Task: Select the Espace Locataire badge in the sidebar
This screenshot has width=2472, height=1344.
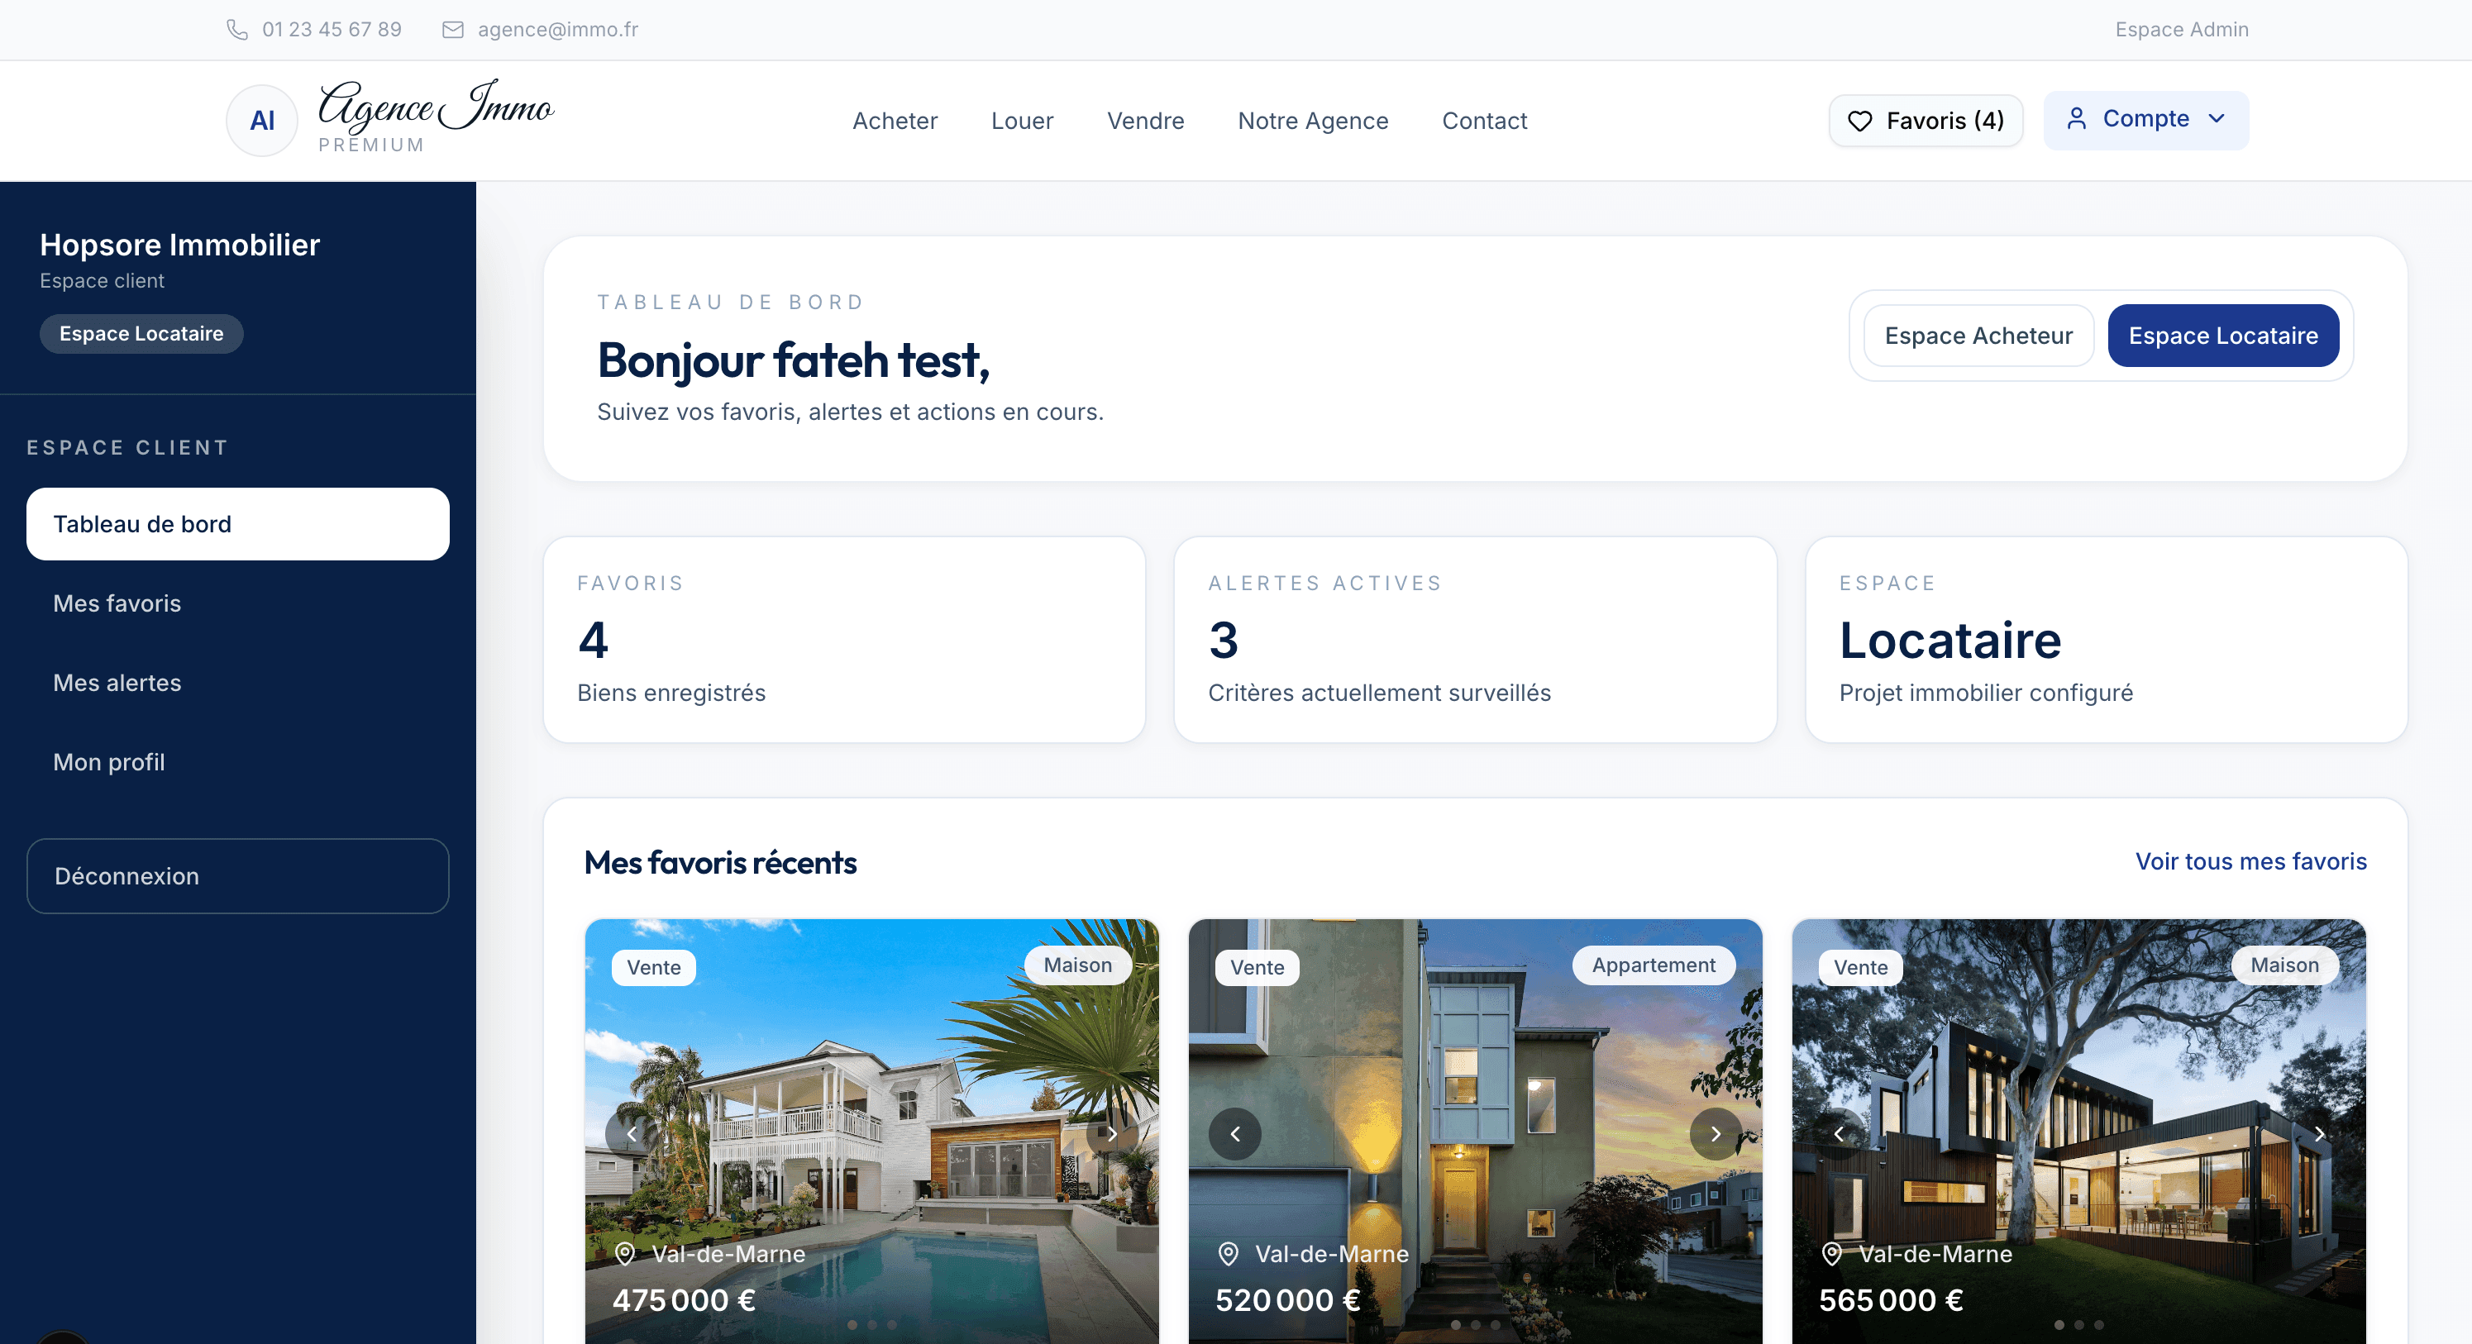Action: (x=141, y=333)
